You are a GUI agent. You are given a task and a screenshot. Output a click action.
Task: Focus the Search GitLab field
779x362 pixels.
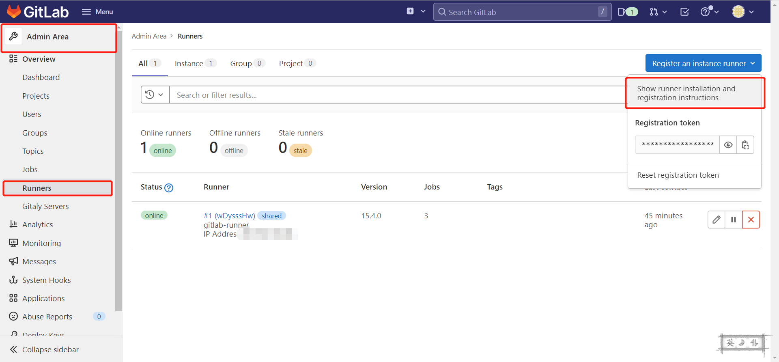point(522,12)
